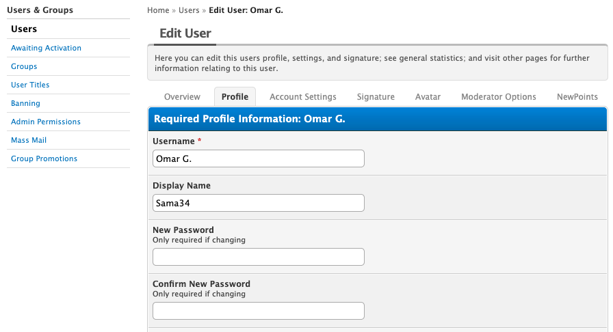Go to Groups in the sidebar
Image resolution: width=613 pixels, height=332 pixels.
point(24,66)
